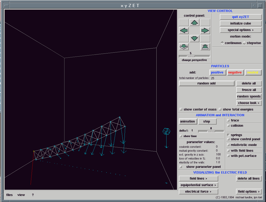
Task: Expand the field lines options
Action: (198, 179)
